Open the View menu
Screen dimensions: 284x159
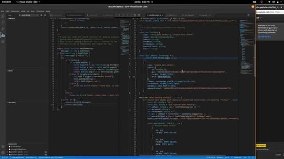[23, 11]
